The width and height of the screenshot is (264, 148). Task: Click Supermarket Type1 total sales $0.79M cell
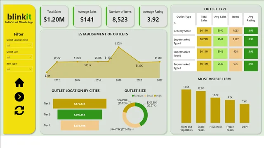[204, 41]
